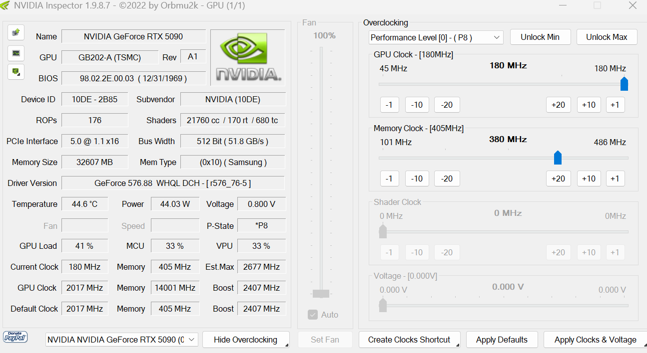This screenshot has height=353, width=647.
Task: Open the GPU selection dropdown at bottom
Action: 122,340
